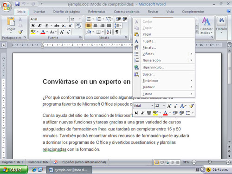Click center align on mini toolbar
This screenshot has height=174, width=232.
[x=149, y=113]
